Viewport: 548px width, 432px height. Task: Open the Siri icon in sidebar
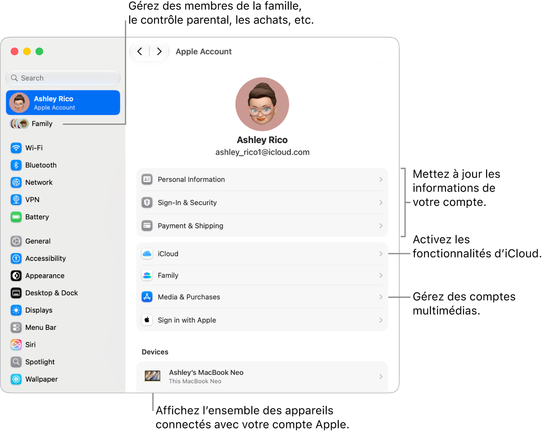(x=16, y=345)
